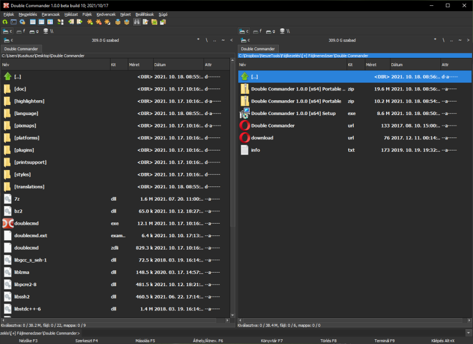Click Könyvtár F7 button
Image resolution: width=473 pixels, height=344 pixels.
[272, 340]
